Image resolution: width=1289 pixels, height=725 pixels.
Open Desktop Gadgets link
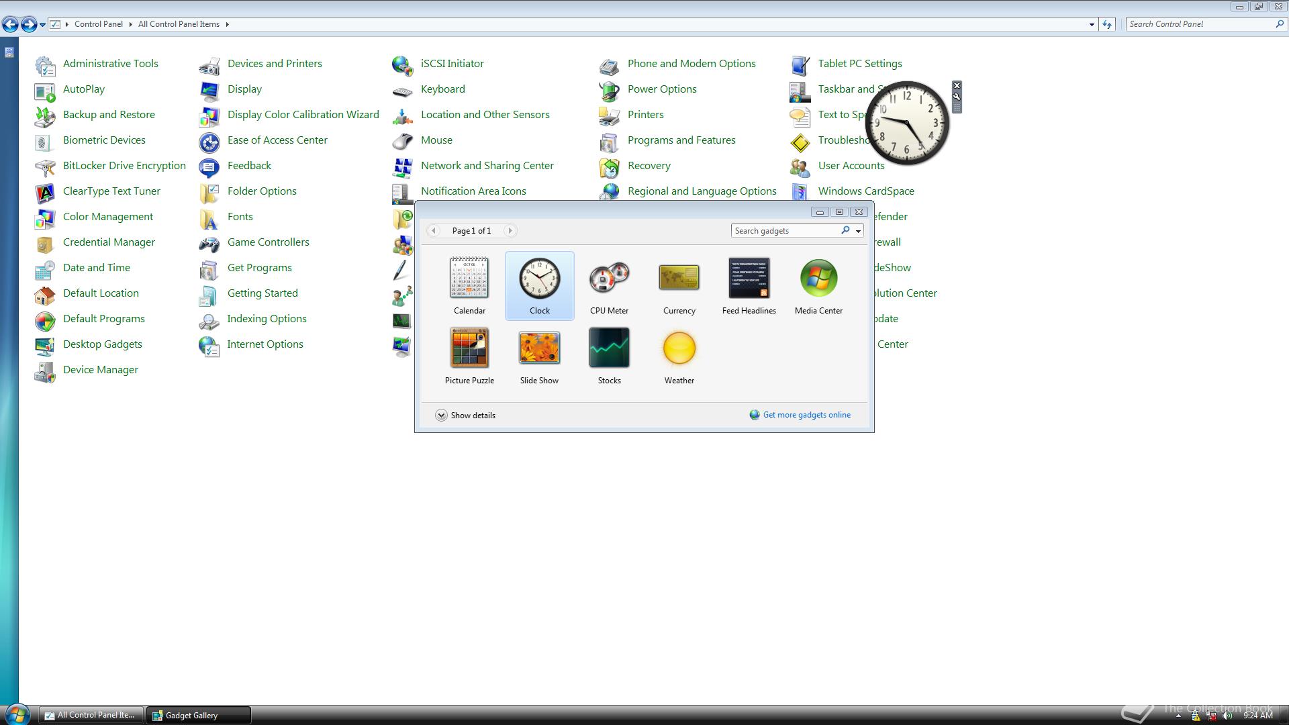103,344
